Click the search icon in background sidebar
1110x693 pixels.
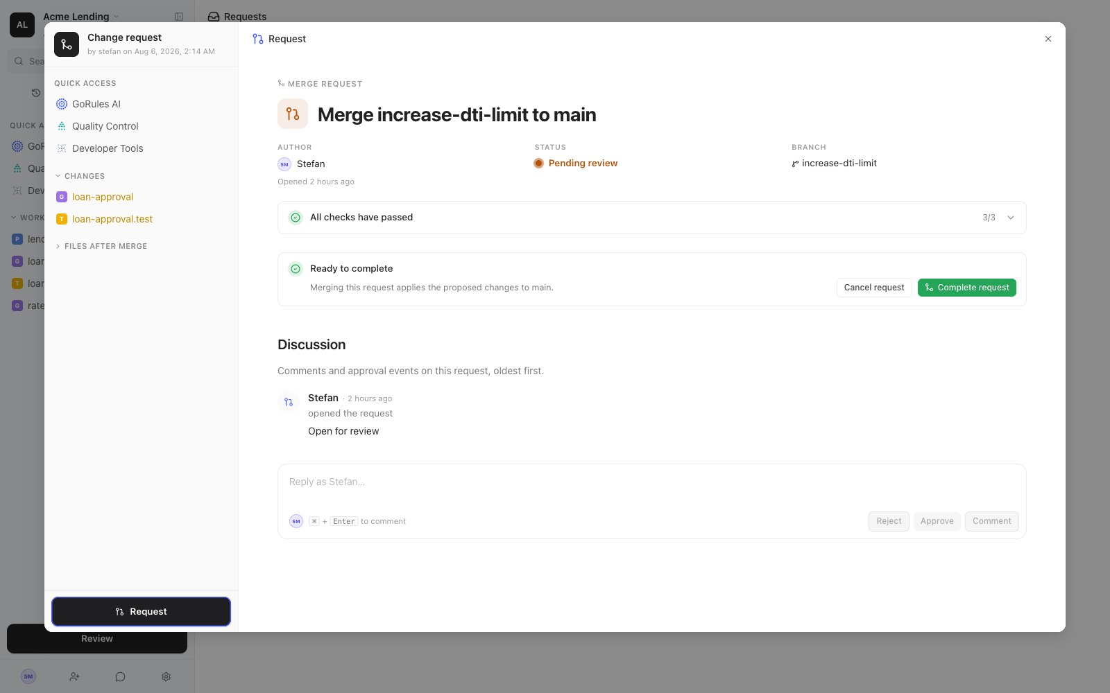19,61
